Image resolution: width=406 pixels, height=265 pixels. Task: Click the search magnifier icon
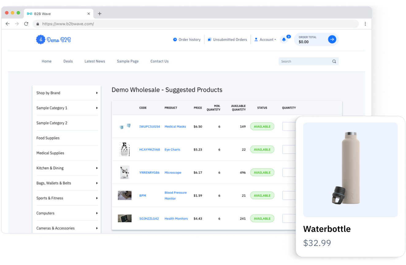pyautogui.click(x=334, y=61)
